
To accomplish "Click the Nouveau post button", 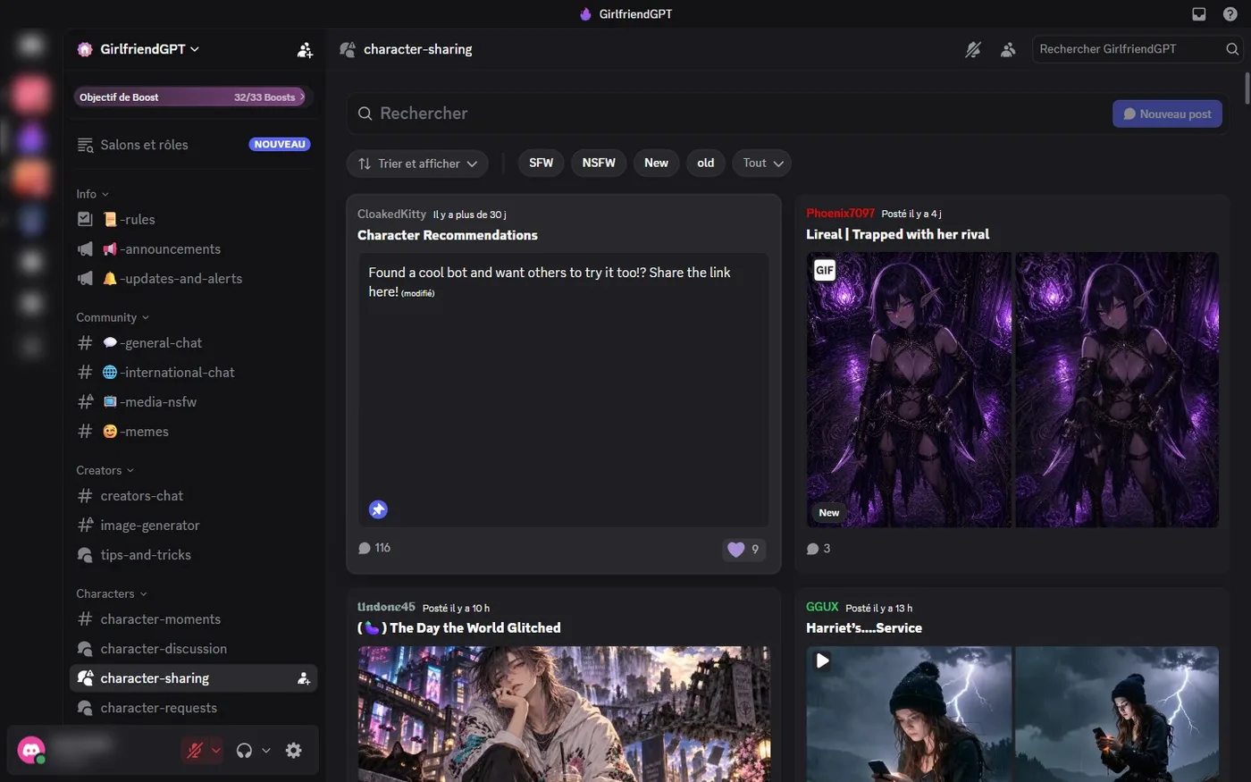I will [1167, 114].
